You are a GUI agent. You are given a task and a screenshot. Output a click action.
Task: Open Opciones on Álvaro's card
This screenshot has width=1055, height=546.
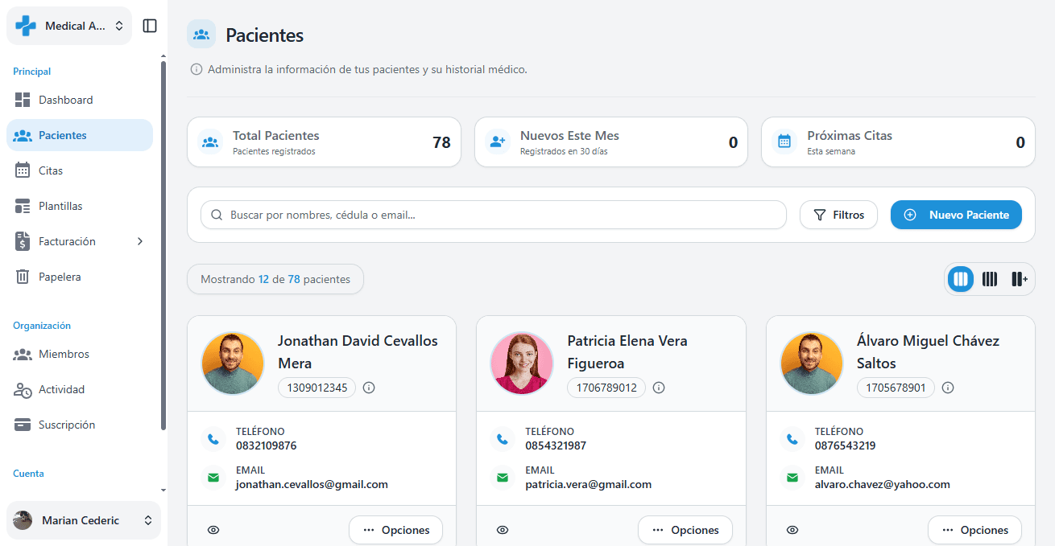tap(974, 530)
